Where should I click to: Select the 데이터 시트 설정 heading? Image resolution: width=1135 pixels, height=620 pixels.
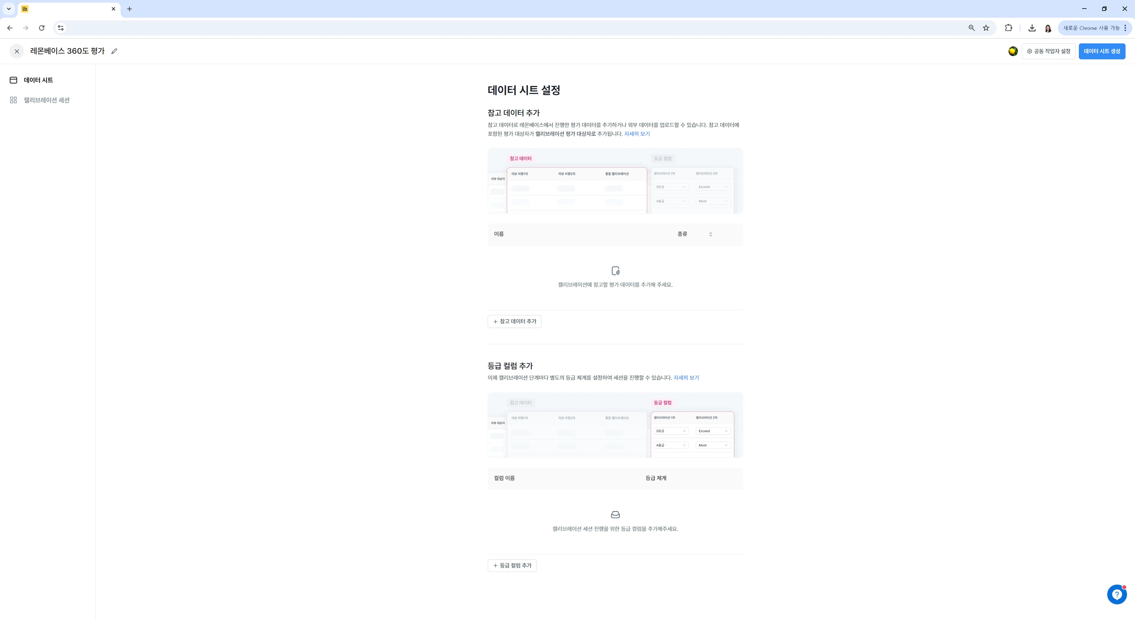click(x=523, y=90)
